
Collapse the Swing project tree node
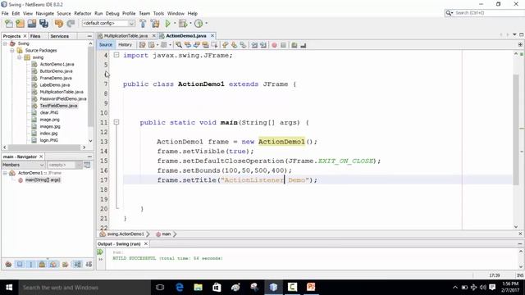click(x=5, y=43)
